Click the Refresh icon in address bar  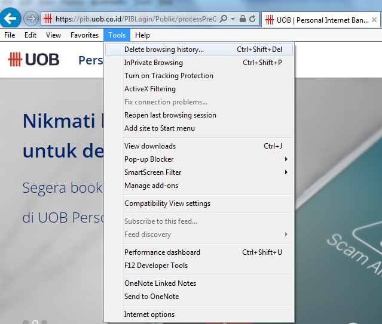click(252, 19)
